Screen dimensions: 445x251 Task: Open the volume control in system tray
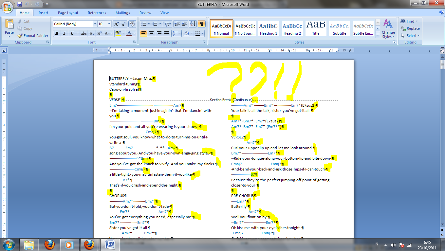coord(394,245)
